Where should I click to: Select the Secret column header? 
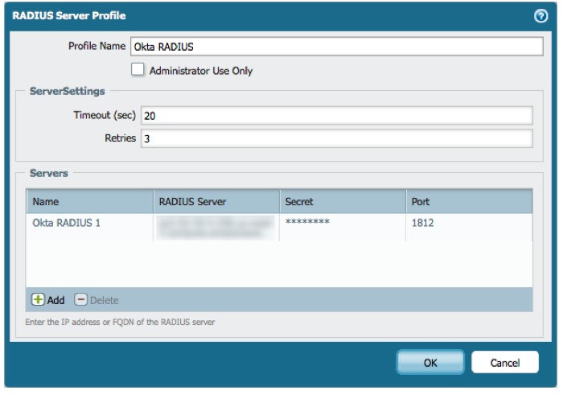point(342,201)
